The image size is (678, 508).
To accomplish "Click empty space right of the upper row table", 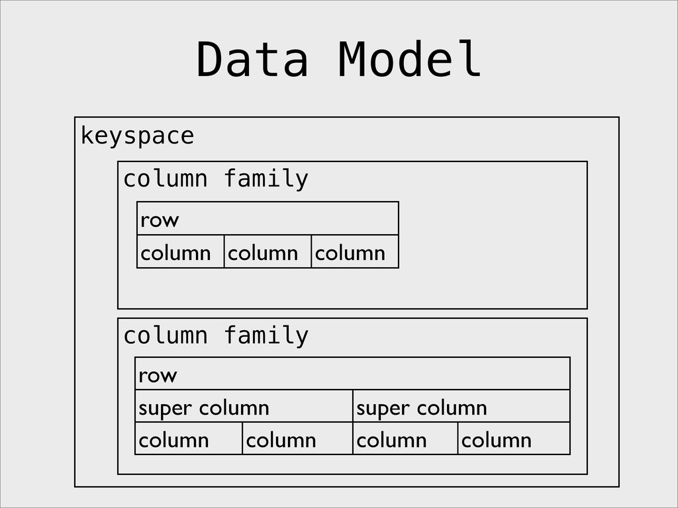I will 492,235.
